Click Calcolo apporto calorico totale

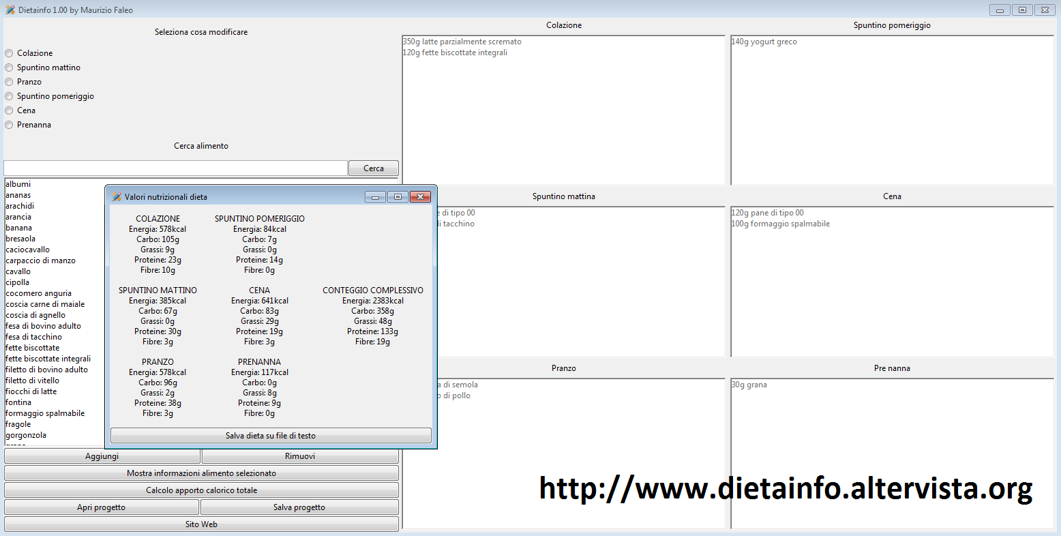[201, 490]
